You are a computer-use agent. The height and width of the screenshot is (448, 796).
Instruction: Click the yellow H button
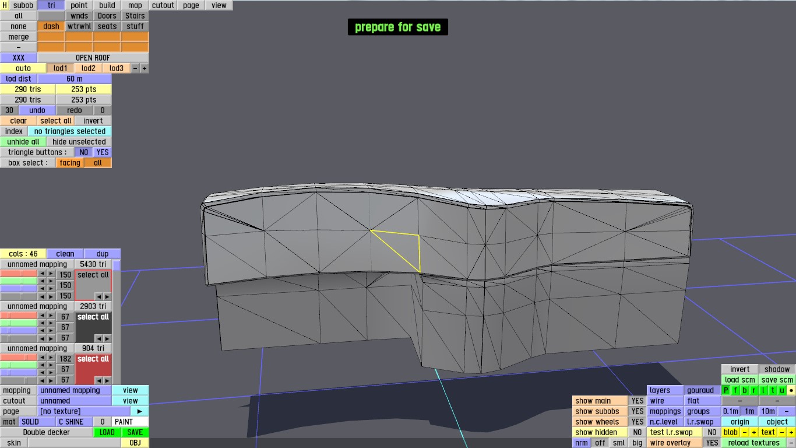(5, 5)
